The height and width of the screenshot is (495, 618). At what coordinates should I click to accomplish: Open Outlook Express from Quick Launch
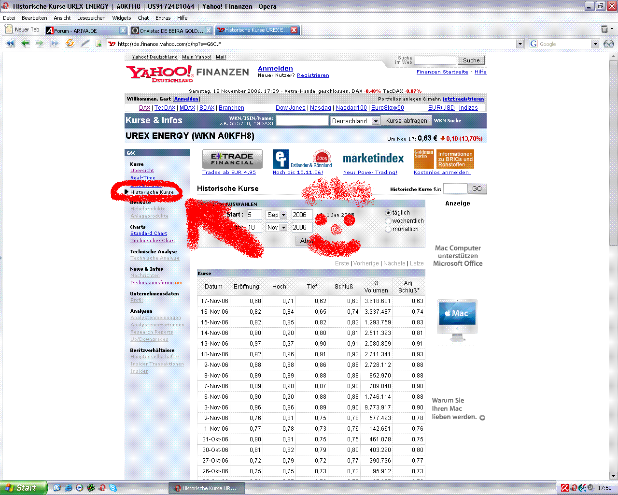57,488
